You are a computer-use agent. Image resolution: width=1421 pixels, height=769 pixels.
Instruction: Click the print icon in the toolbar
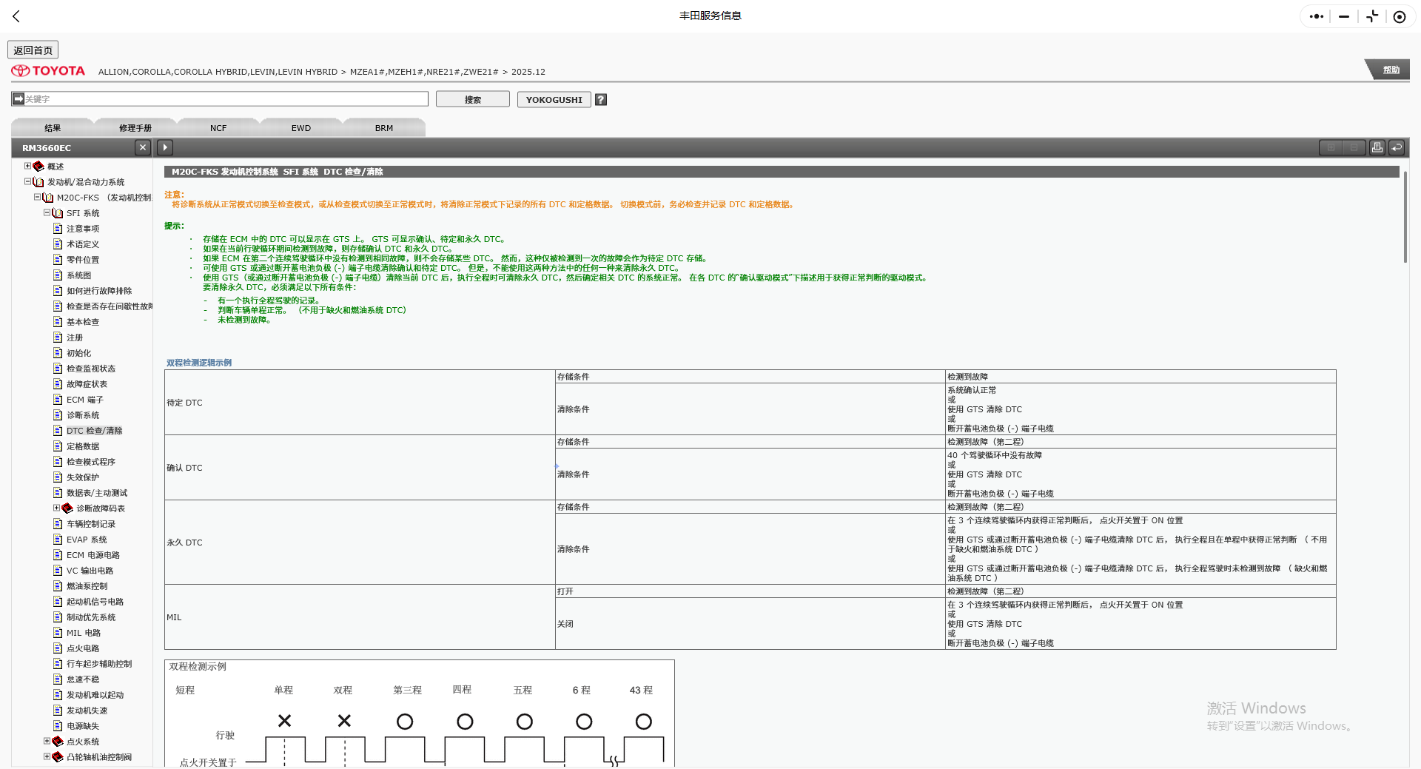point(1377,147)
